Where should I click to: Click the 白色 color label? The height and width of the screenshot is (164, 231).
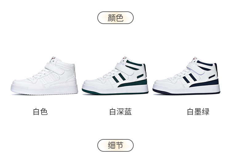point(40,112)
